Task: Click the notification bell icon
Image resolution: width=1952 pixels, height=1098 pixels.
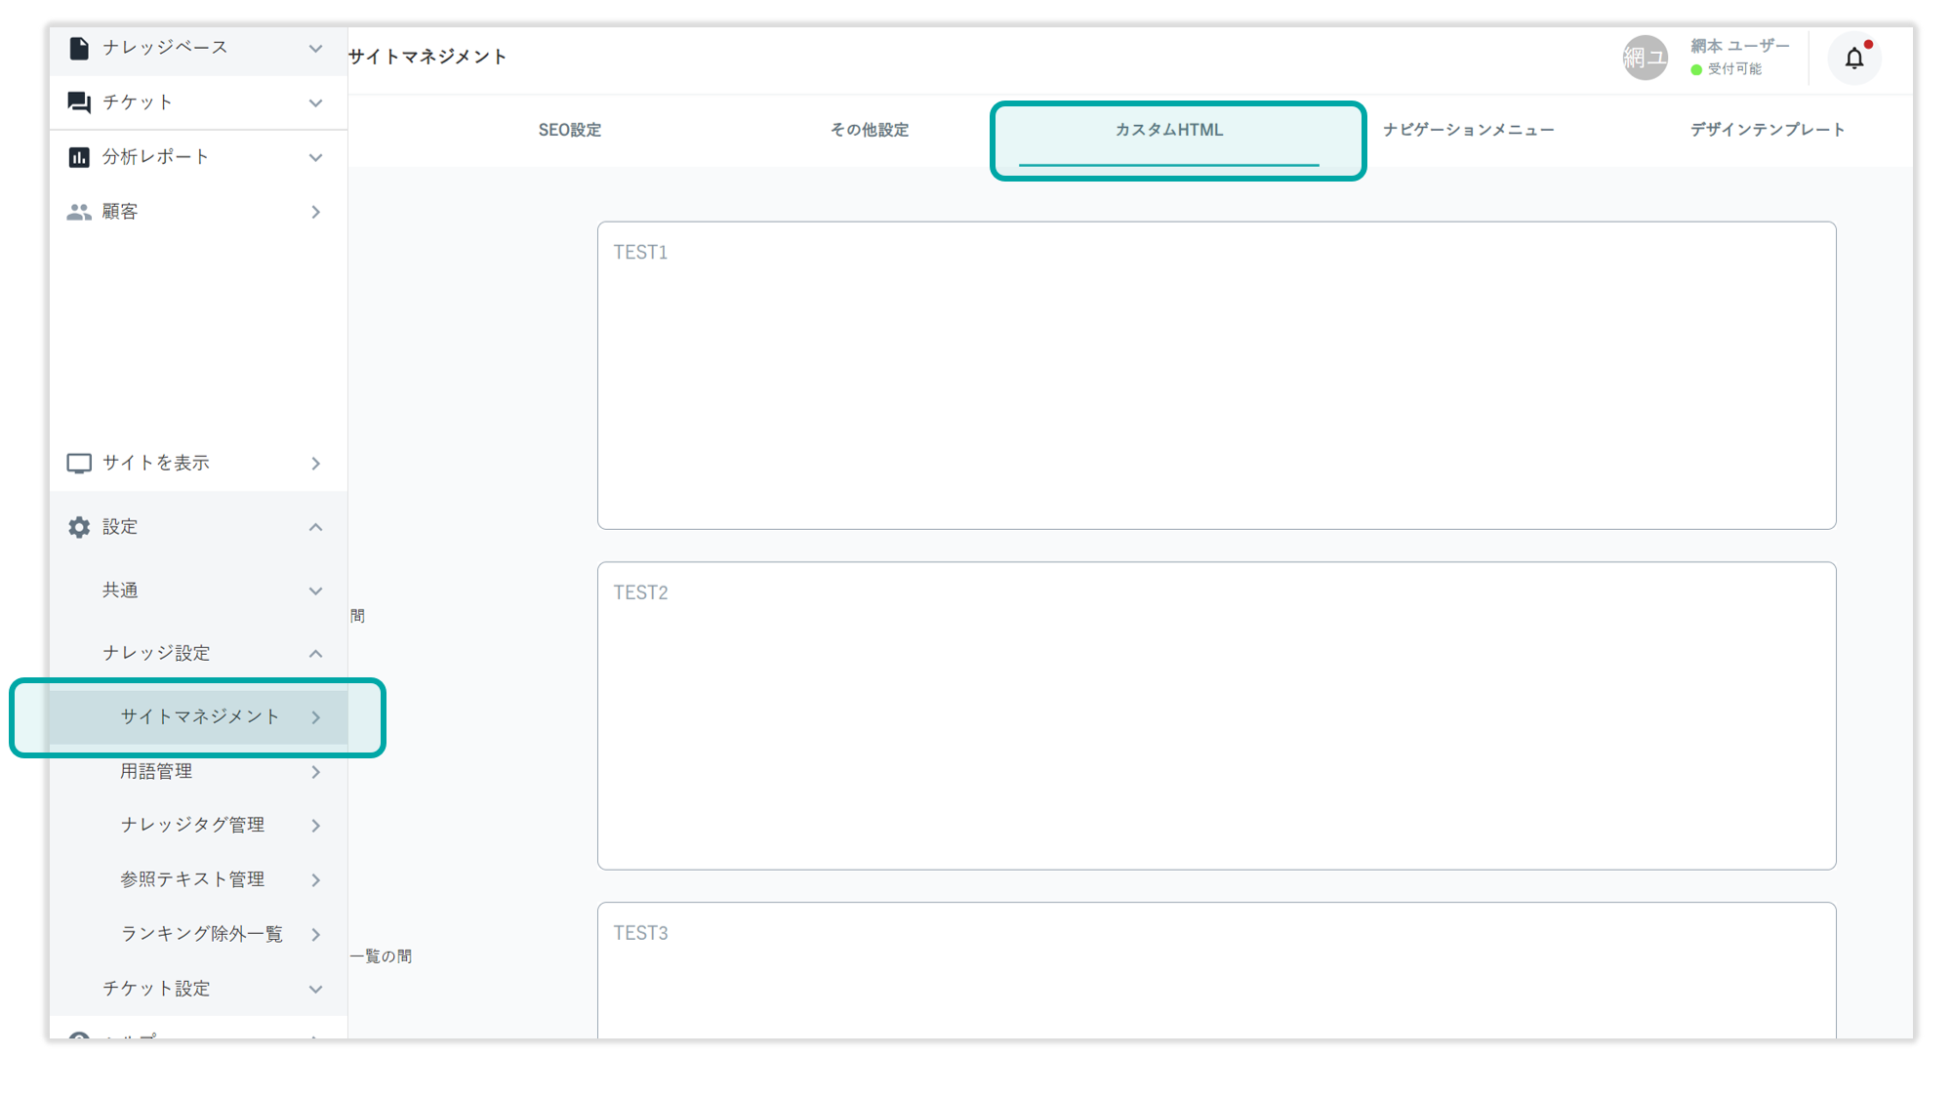Action: pyautogui.click(x=1853, y=59)
